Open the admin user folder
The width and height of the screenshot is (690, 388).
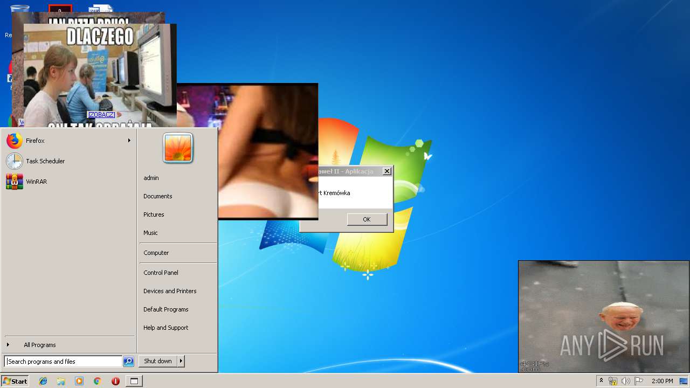click(x=151, y=178)
